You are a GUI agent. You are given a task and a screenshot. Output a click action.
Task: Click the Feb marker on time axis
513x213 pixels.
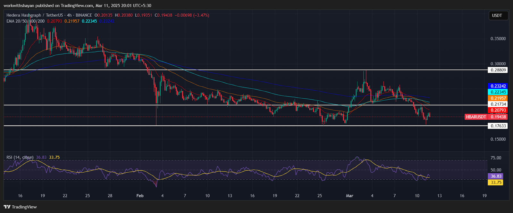tap(140, 196)
